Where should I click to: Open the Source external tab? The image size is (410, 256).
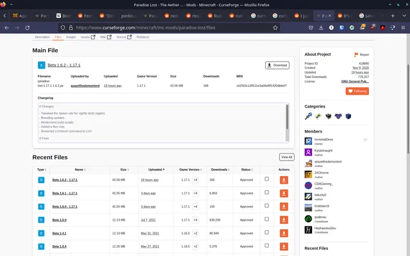click(124, 37)
